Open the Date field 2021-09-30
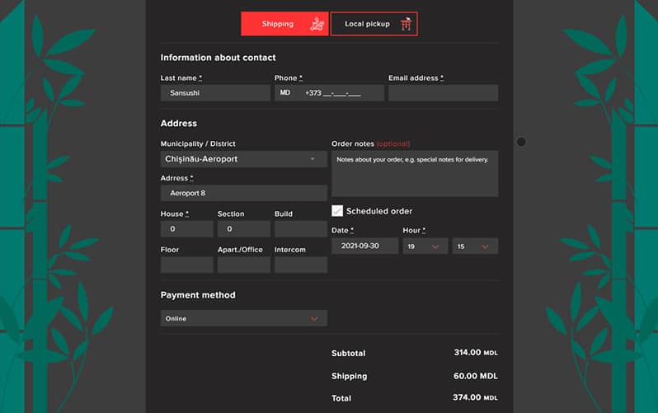 (x=364, y=246)
